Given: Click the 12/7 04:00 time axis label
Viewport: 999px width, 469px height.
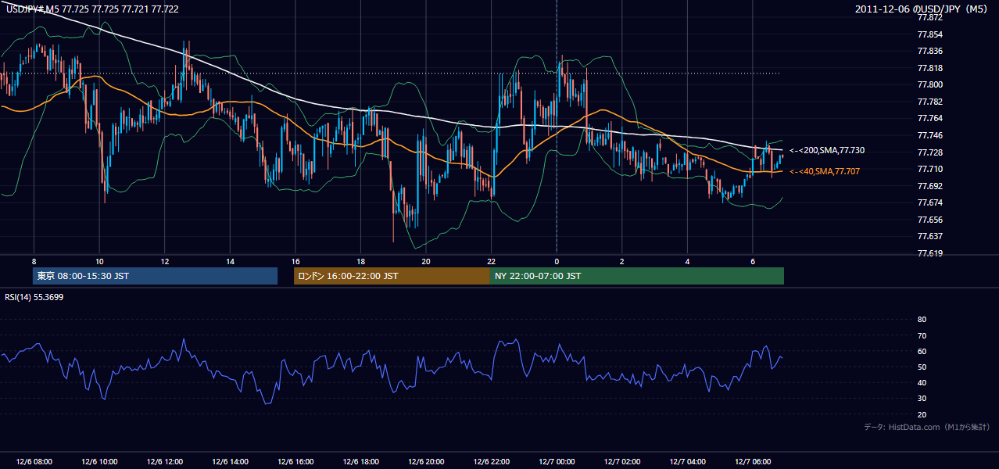Looking at the screenshot, I should coord(686,462).
